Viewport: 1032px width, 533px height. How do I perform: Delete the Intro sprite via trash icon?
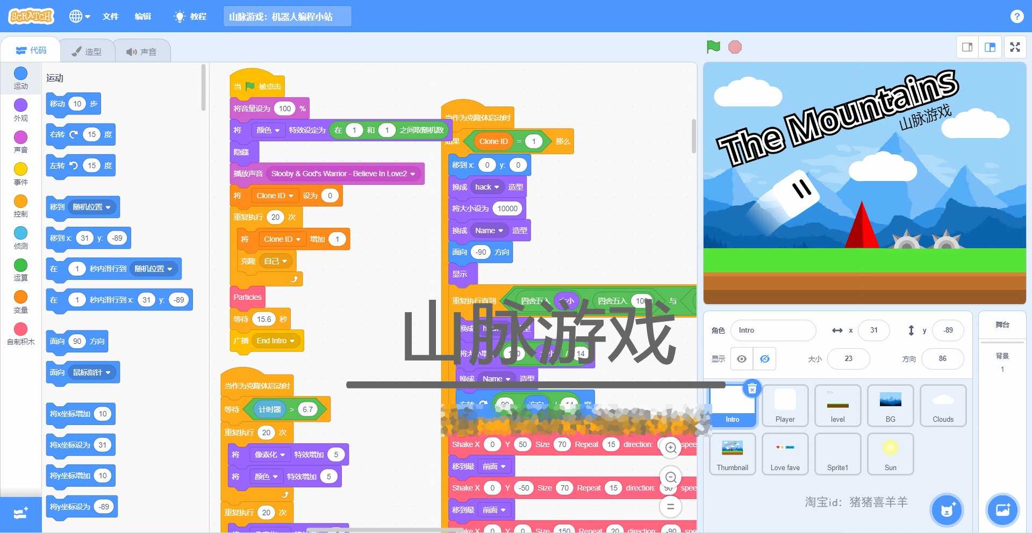(752, 388)
